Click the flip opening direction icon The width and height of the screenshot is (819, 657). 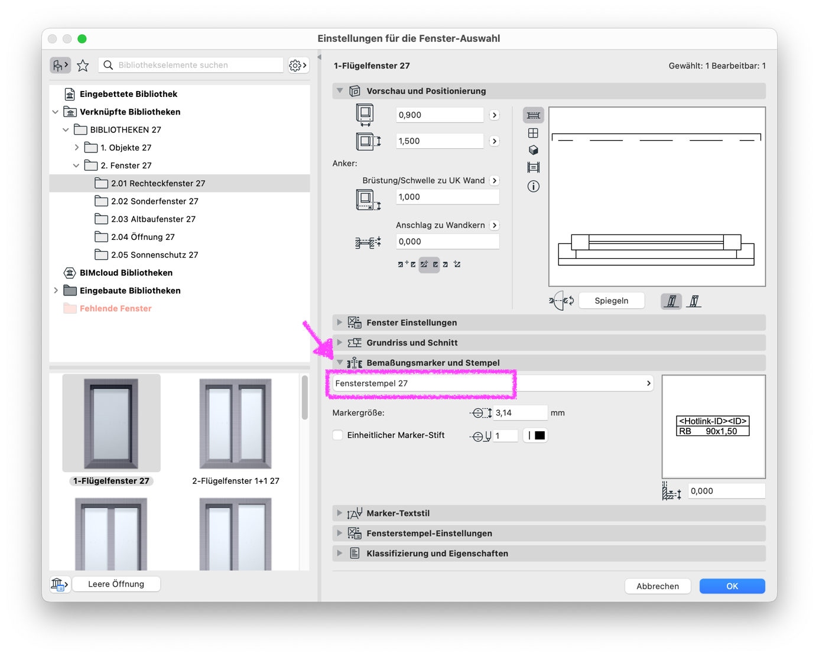pos(561,301)
